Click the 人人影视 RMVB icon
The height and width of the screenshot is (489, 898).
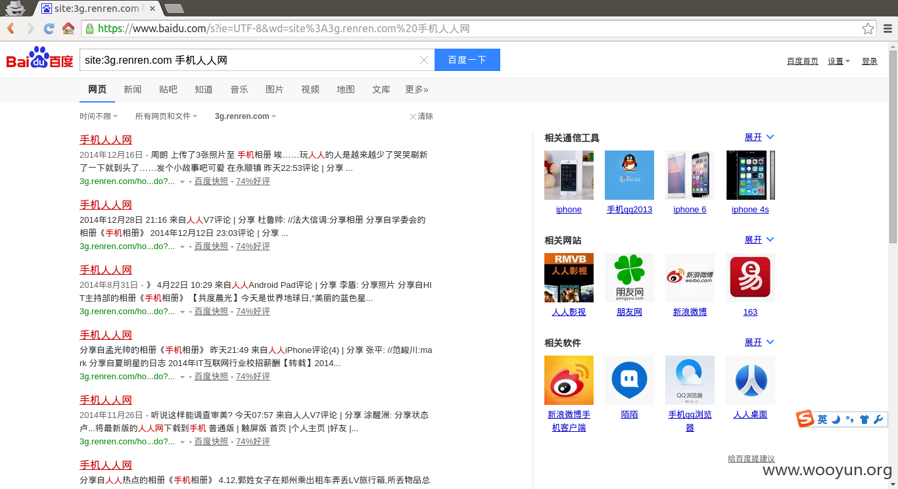pyautogui.click(x=569, y=277)
